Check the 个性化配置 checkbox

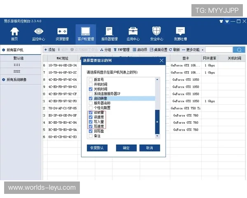[91, 108]
